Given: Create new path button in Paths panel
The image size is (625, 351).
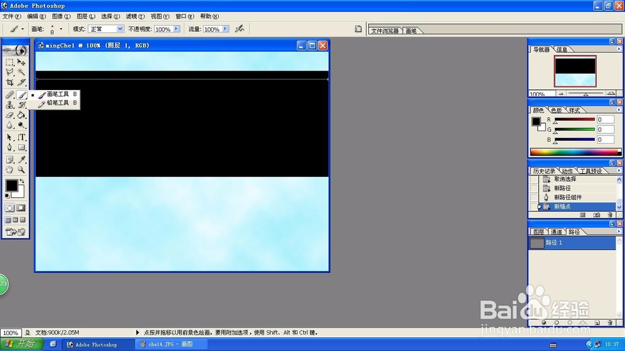Looking at the screenshot, I should pos(597,323).
